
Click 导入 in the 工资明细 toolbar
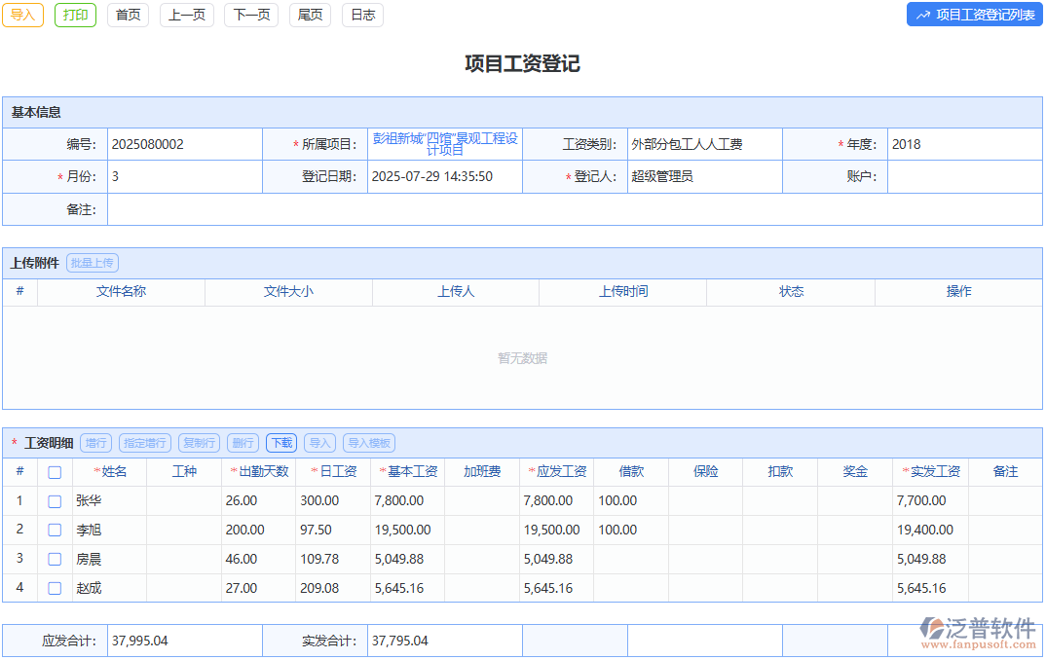(x=321, y=443)
